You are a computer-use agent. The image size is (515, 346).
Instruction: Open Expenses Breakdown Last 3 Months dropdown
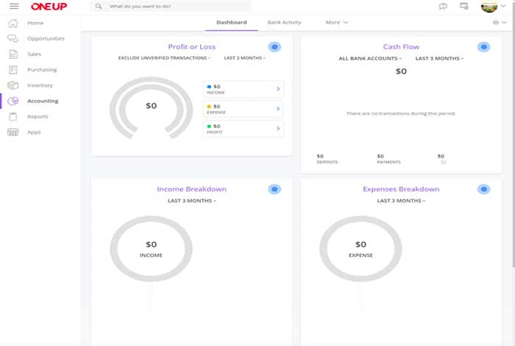401,201
